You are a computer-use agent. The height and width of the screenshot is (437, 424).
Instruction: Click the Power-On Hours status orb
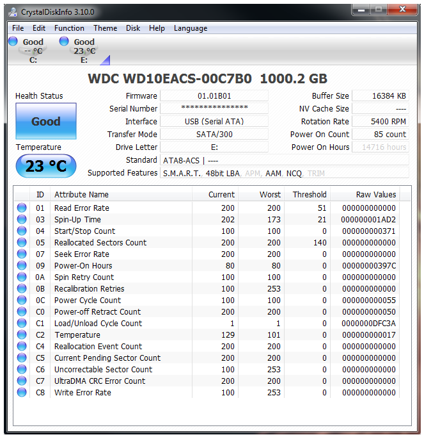coord(22,266)
